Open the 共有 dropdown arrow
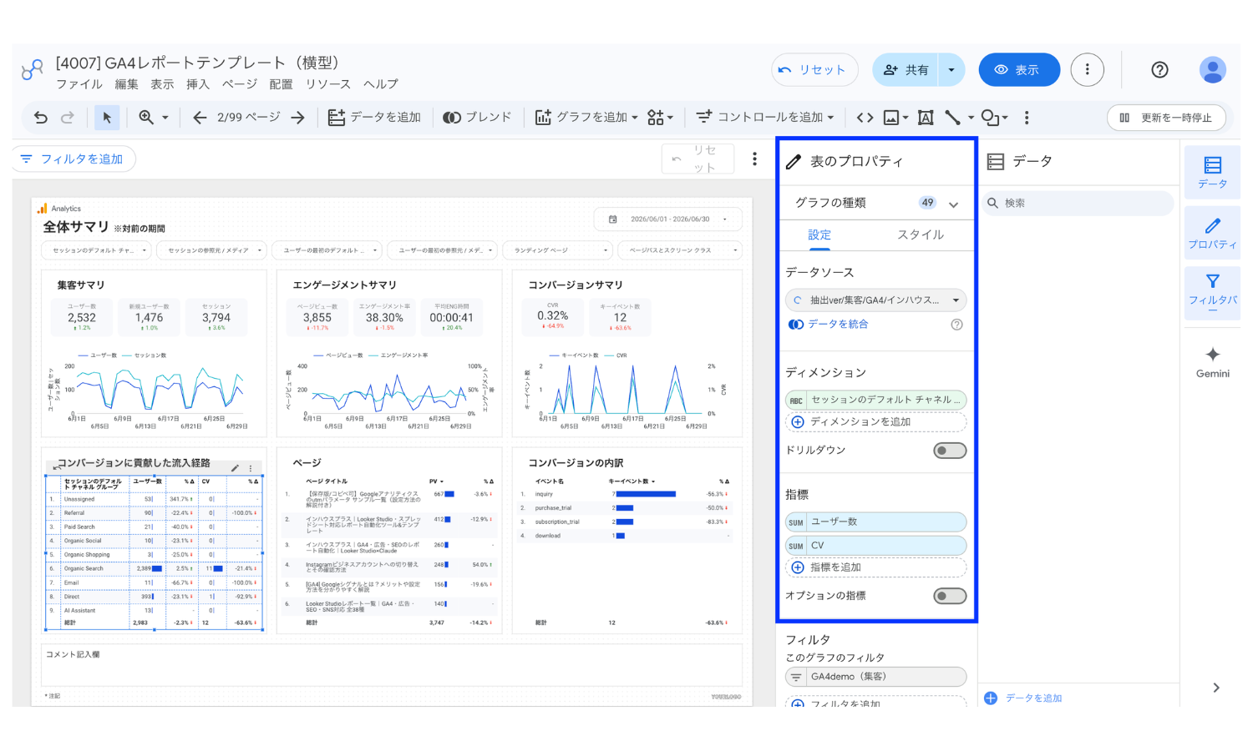This screenshot has width=1253, height=751. (951, 70)
